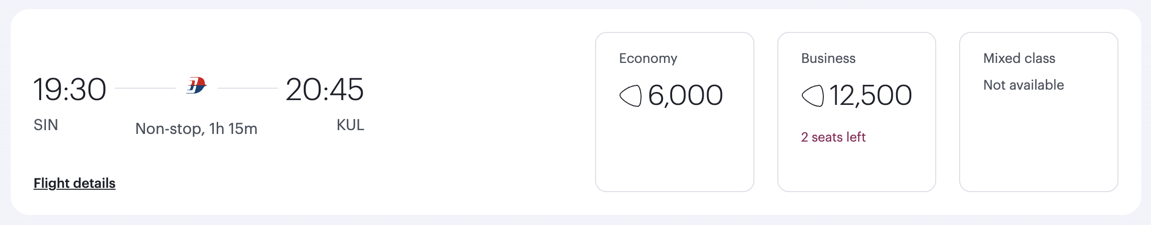Click the Avios icon beside 6,000
The width and height of the screenshot is (1151, 225).
tap(630, 95)
